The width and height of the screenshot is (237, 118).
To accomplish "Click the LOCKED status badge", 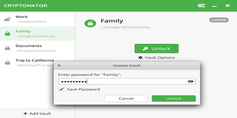I will 219,20.
